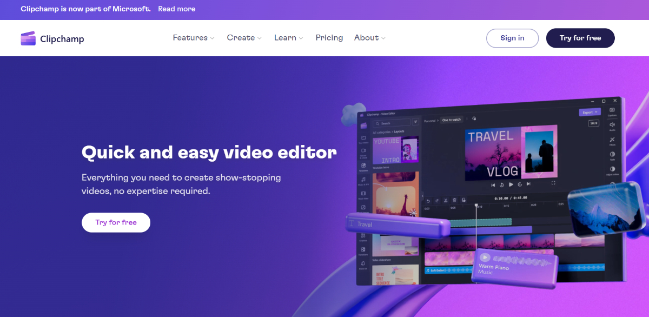Screen dimensions: 649x317
Task: Click the Intro Title Sequence template thumbnail
Action: [x=395, y=275]
